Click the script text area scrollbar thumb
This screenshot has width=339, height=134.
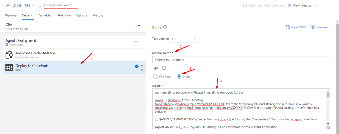click(x=328, y=95)
